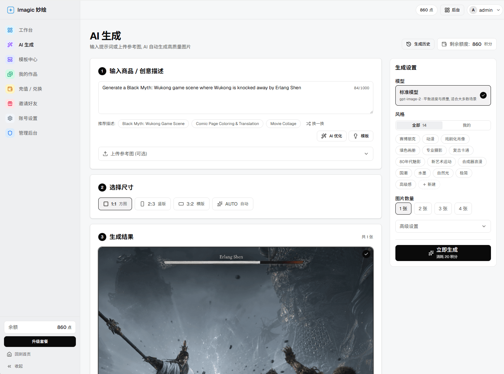Choose 3 张 image count
The image size is (504, 374).
coord(443,209)
